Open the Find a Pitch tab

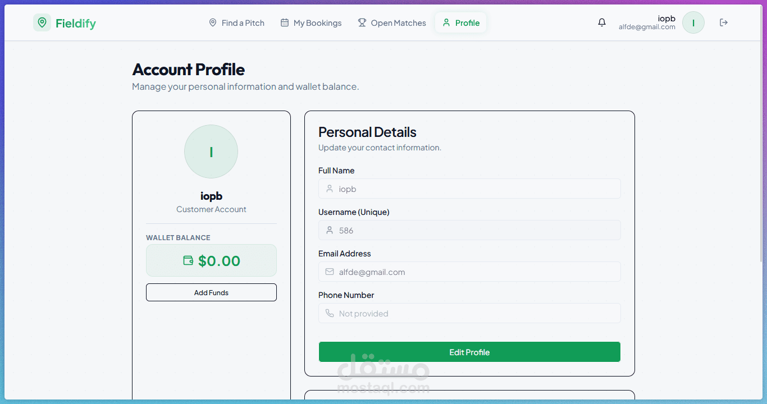tap(236, 23)
